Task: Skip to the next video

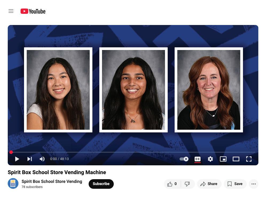Action: click(30, 159)
